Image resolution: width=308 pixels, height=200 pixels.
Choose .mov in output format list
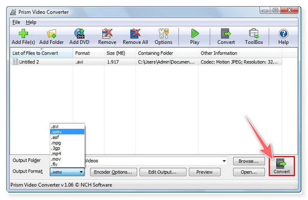(67, 159)
